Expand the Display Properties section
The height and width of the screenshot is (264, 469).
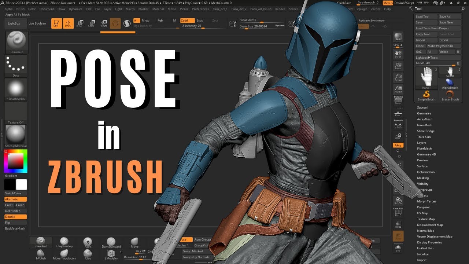coord(429,242)
